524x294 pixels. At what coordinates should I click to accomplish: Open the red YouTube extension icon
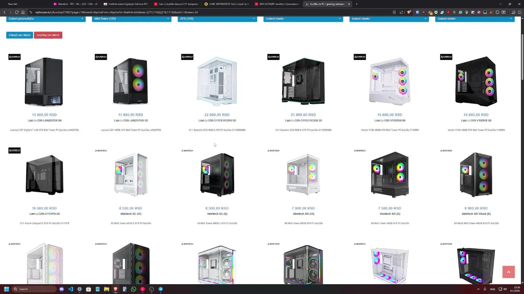[448, 12]
